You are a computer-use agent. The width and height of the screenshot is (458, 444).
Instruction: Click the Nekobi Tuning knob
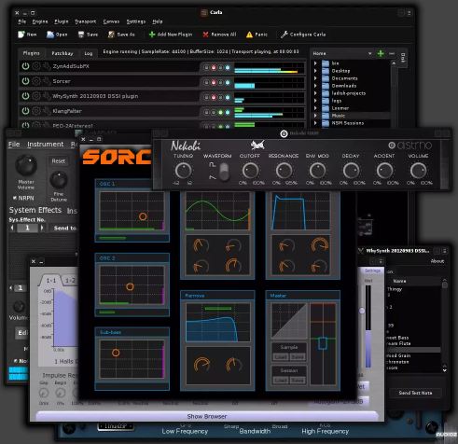(x=183, y=171)
